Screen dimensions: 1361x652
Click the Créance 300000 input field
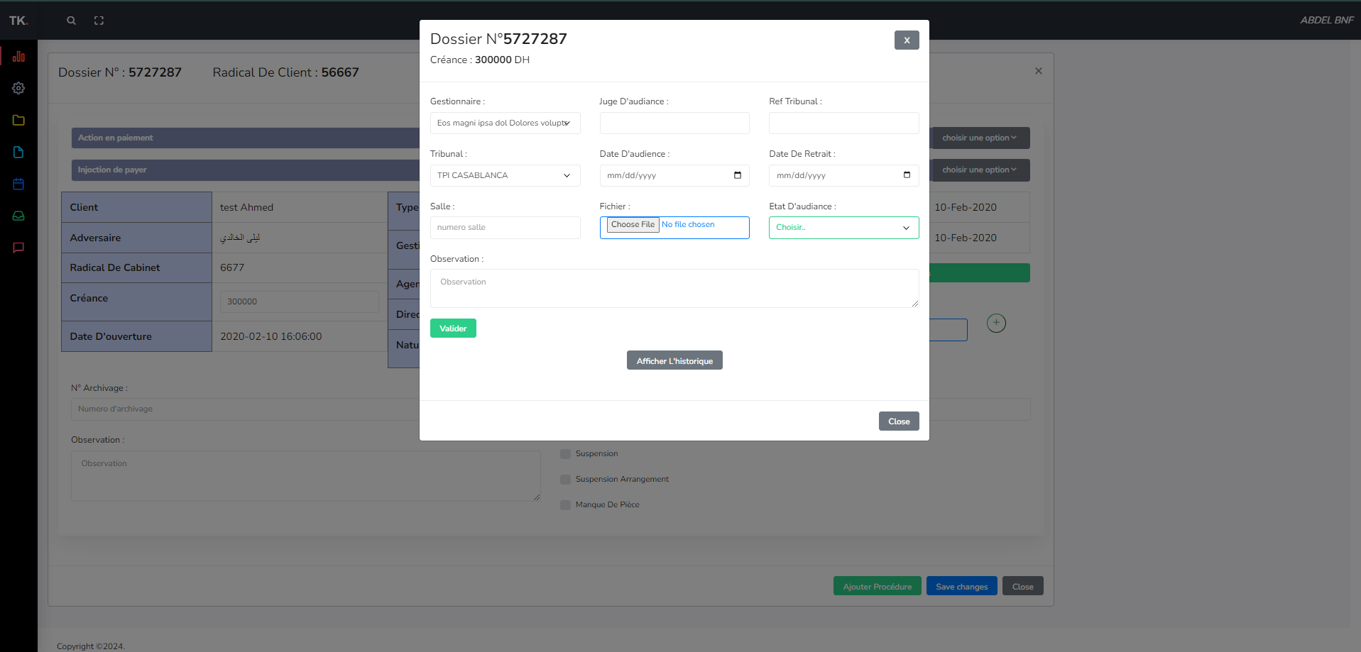point(299,302)
